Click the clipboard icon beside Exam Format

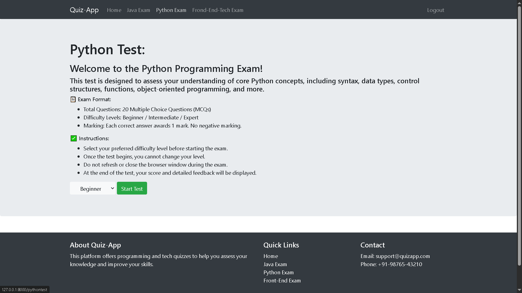(73, 99)
